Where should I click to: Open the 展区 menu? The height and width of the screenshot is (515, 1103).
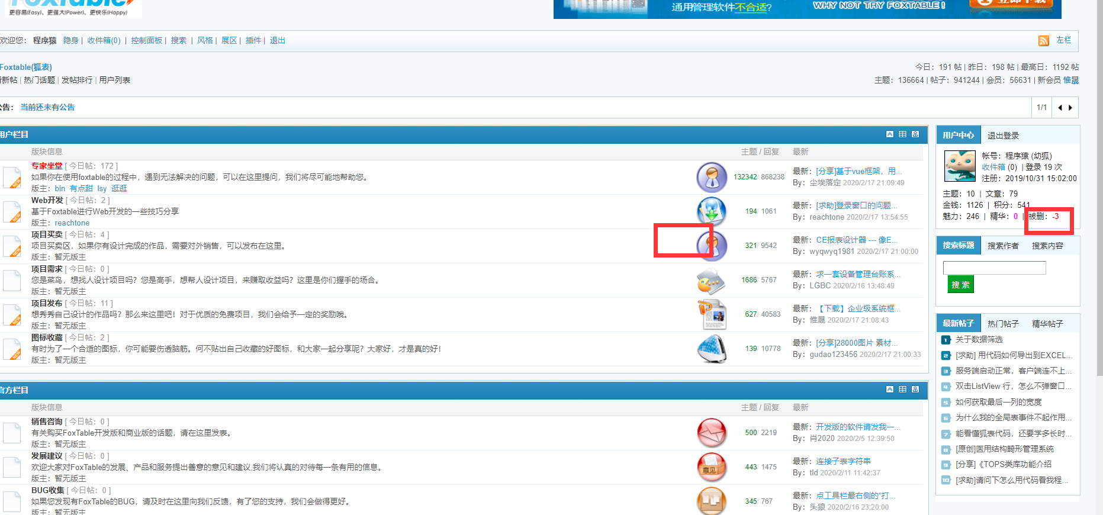tap(229, 40)
